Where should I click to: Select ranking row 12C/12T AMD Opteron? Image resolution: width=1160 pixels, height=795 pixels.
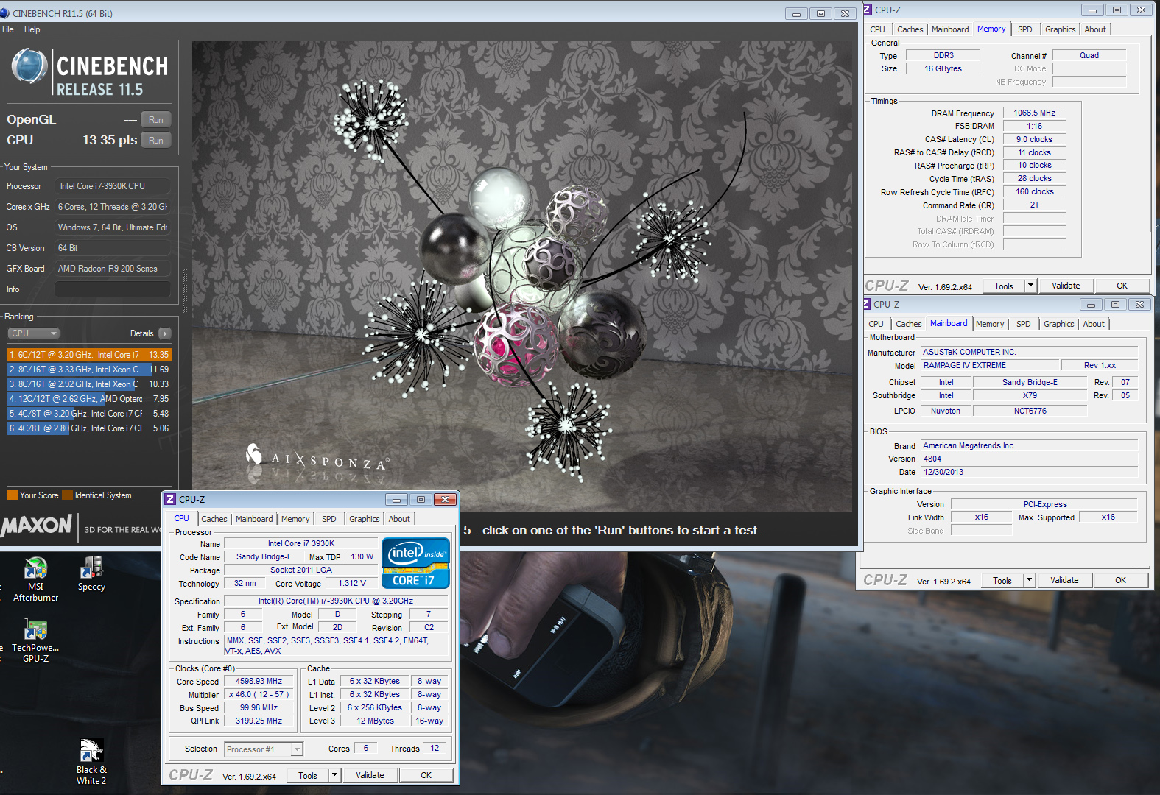[x=89, y=399]
